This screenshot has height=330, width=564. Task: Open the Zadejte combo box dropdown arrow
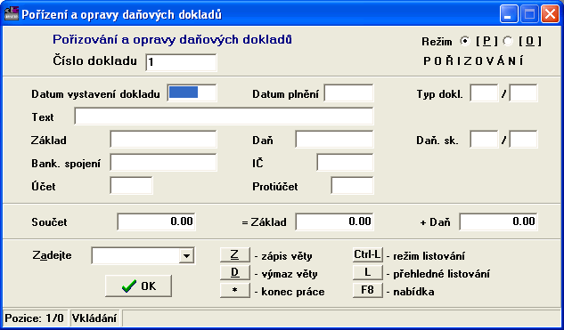pos(186,255)
